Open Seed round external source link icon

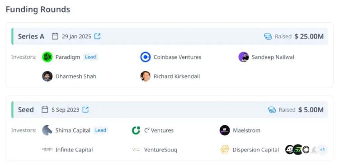85,110
